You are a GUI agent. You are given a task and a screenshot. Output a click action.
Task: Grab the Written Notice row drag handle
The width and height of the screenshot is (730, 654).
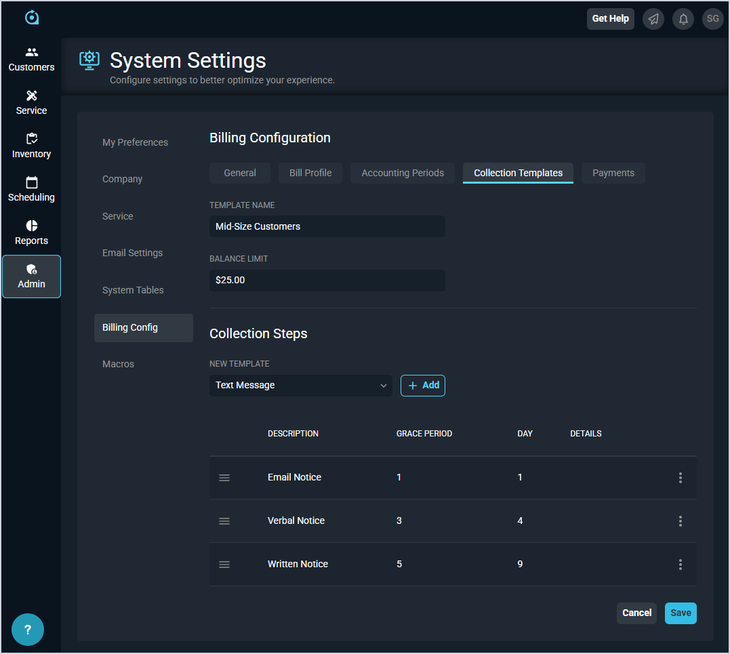pos(224,565)
